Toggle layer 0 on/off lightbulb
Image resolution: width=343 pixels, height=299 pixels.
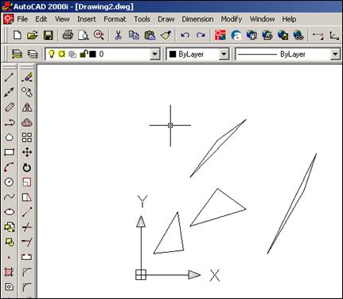52,54
